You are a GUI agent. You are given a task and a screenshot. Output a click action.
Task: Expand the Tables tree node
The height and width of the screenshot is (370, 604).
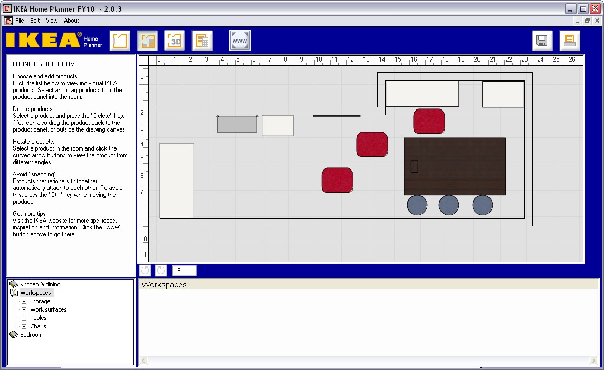(24, 318)
